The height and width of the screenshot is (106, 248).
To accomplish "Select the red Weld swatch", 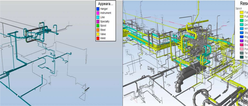I will pyautogui.click(x=98, y=38).
